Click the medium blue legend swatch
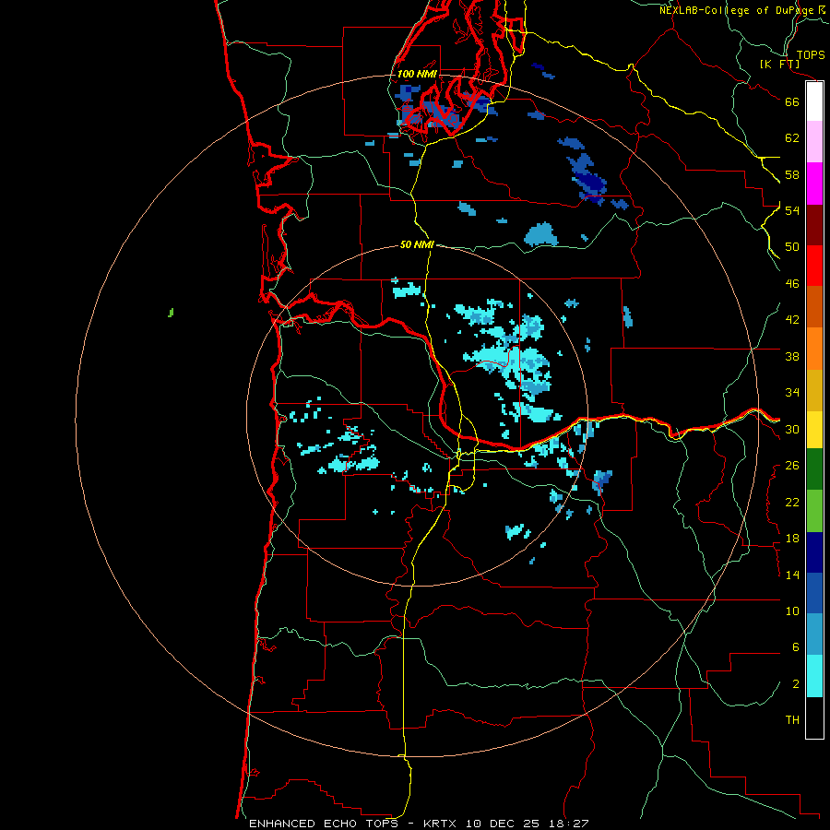Screen dimensions: 830x830 click(x=814, y=593)
